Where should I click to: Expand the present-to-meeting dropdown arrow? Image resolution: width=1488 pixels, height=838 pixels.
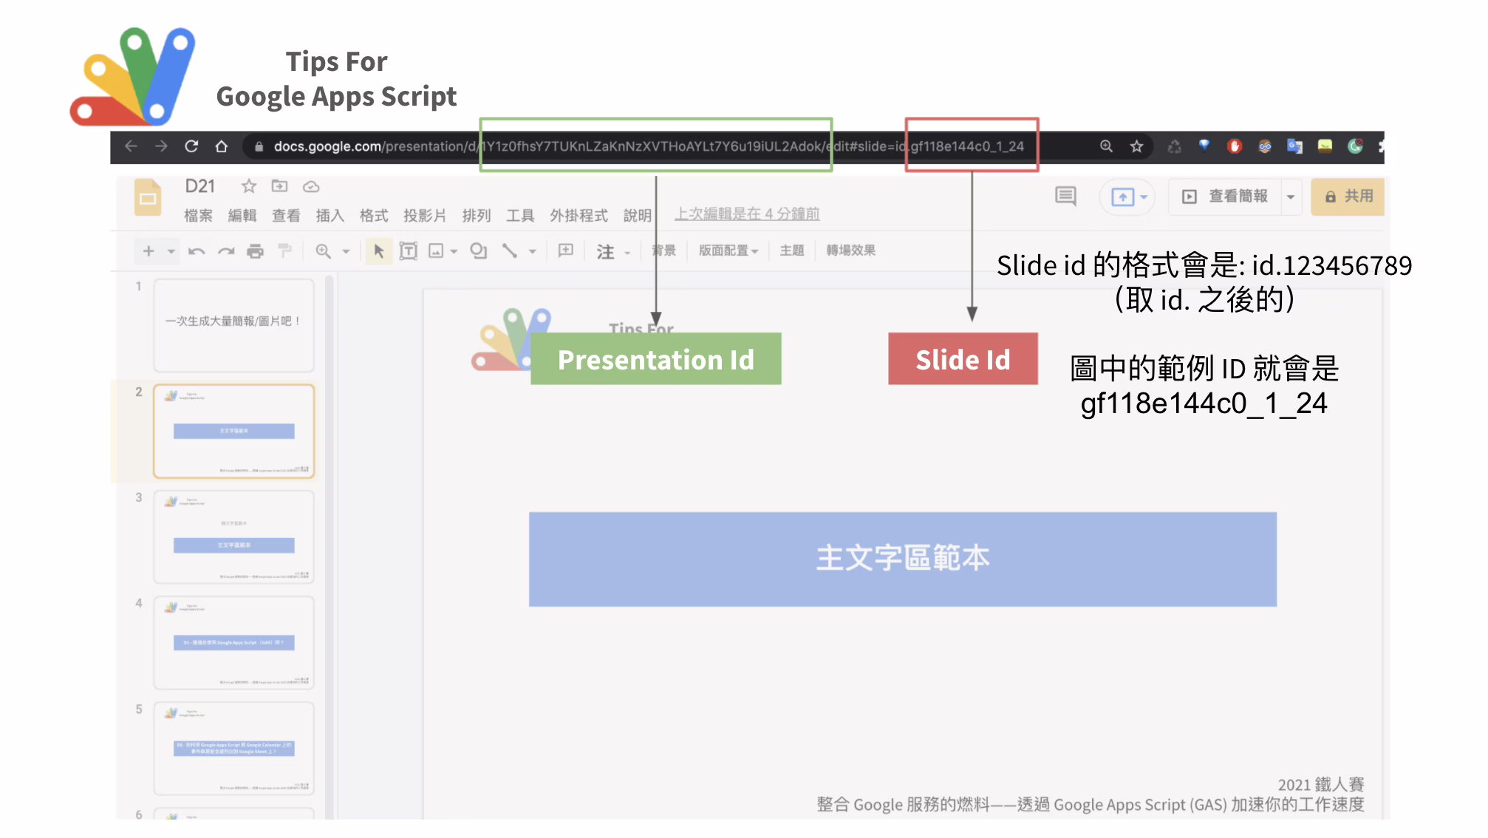click(1144, 197)
